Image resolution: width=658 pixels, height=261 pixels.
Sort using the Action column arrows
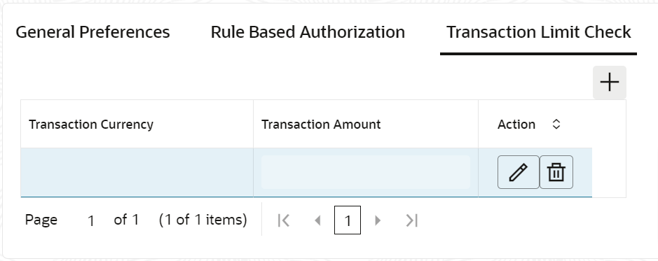556,124
